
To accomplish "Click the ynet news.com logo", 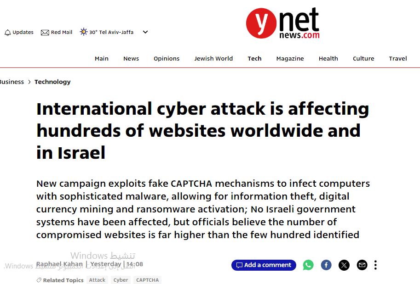I will coord(283,23).
